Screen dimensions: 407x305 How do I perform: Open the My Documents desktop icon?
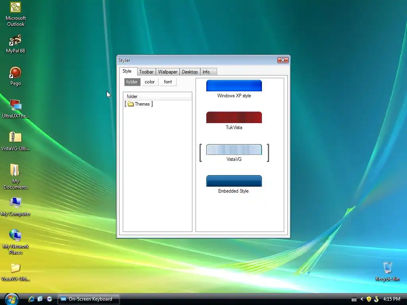16,177
